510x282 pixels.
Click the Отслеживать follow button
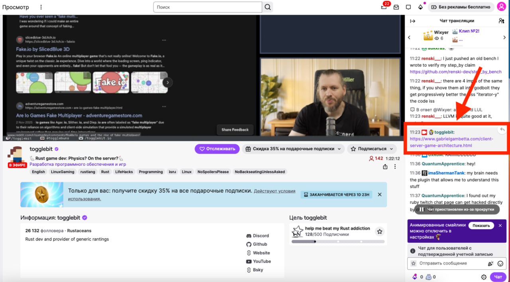[217, 149]
